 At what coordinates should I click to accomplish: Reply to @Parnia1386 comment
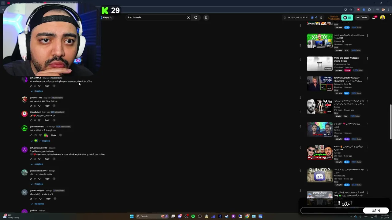pyautogui.click(x=47, y=106)
